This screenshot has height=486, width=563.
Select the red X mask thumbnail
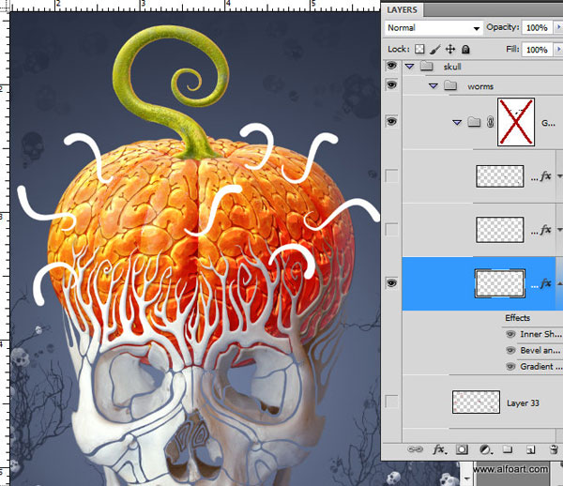(x=516, y=122)
